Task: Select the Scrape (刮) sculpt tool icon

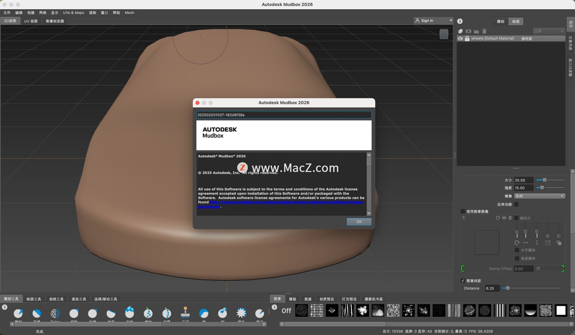Action: coord(223,313)
